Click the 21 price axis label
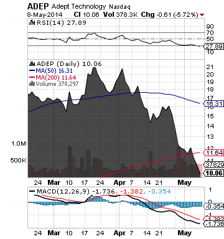224x239 pixels. click(x=210, y=67)
